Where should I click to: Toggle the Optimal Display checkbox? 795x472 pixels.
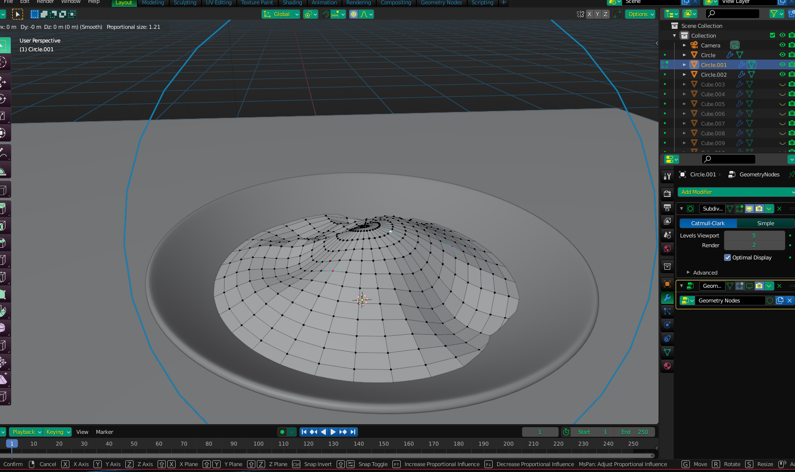(727, 257)
